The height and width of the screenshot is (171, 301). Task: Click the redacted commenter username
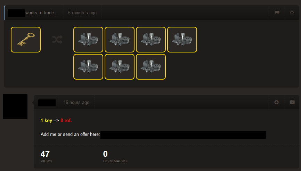tap(47, 103)
